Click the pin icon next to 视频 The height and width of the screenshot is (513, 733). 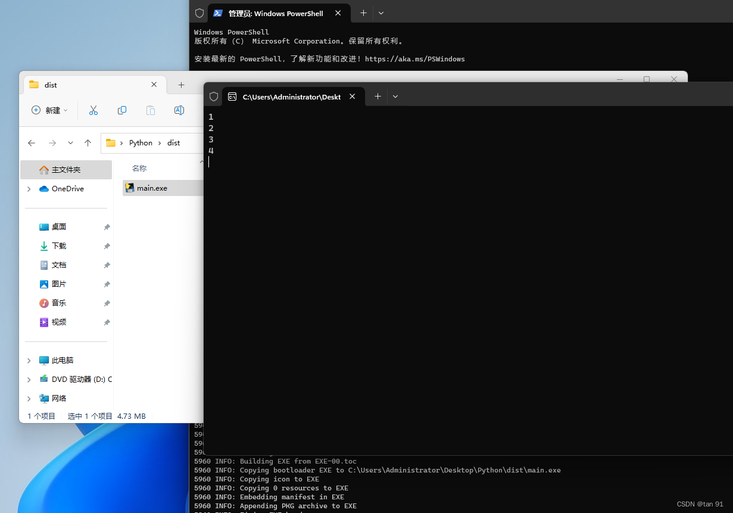107,322
